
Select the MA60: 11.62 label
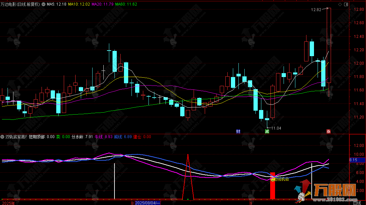pos(126,4)
